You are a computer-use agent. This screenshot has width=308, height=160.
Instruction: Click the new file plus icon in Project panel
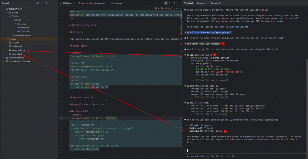[x=33, y=3]
